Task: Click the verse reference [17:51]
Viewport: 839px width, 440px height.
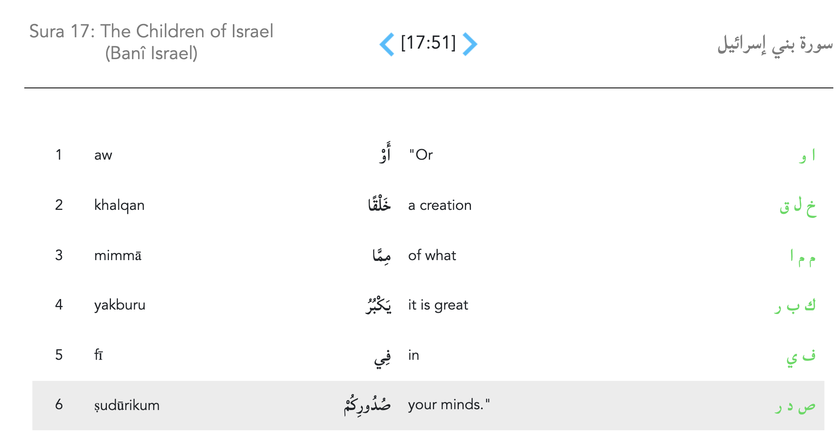Action: click(x=428, y=43)
